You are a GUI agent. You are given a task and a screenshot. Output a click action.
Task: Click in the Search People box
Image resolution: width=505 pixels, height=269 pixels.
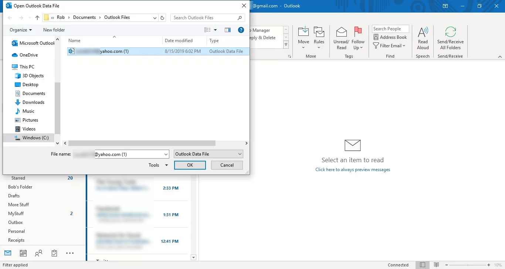(390, 29)
